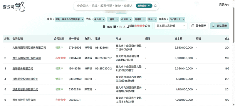235x106 pixels.
Task: Remove the 500萬以上 capital filter tag
Action: click(183, 19)
